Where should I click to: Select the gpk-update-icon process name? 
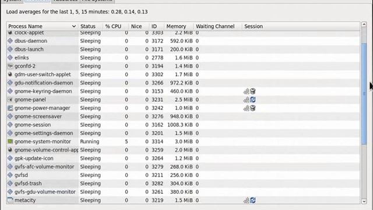(x=34, y=158)
